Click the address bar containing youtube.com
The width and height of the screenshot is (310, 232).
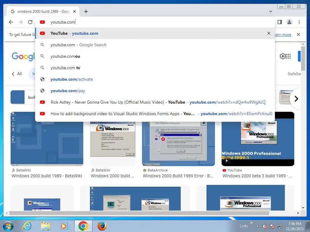155,22
